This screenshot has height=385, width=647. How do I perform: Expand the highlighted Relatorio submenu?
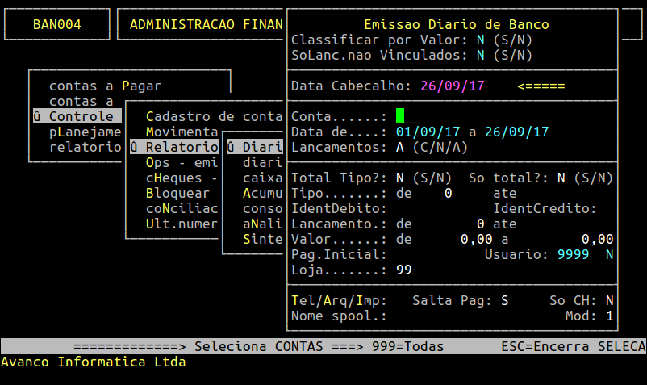[173, 148]
